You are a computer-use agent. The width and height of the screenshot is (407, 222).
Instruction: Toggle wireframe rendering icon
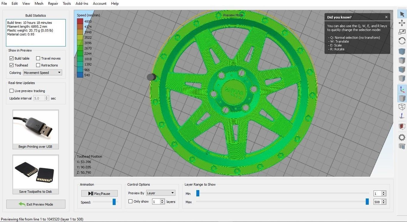pos(402,107)
